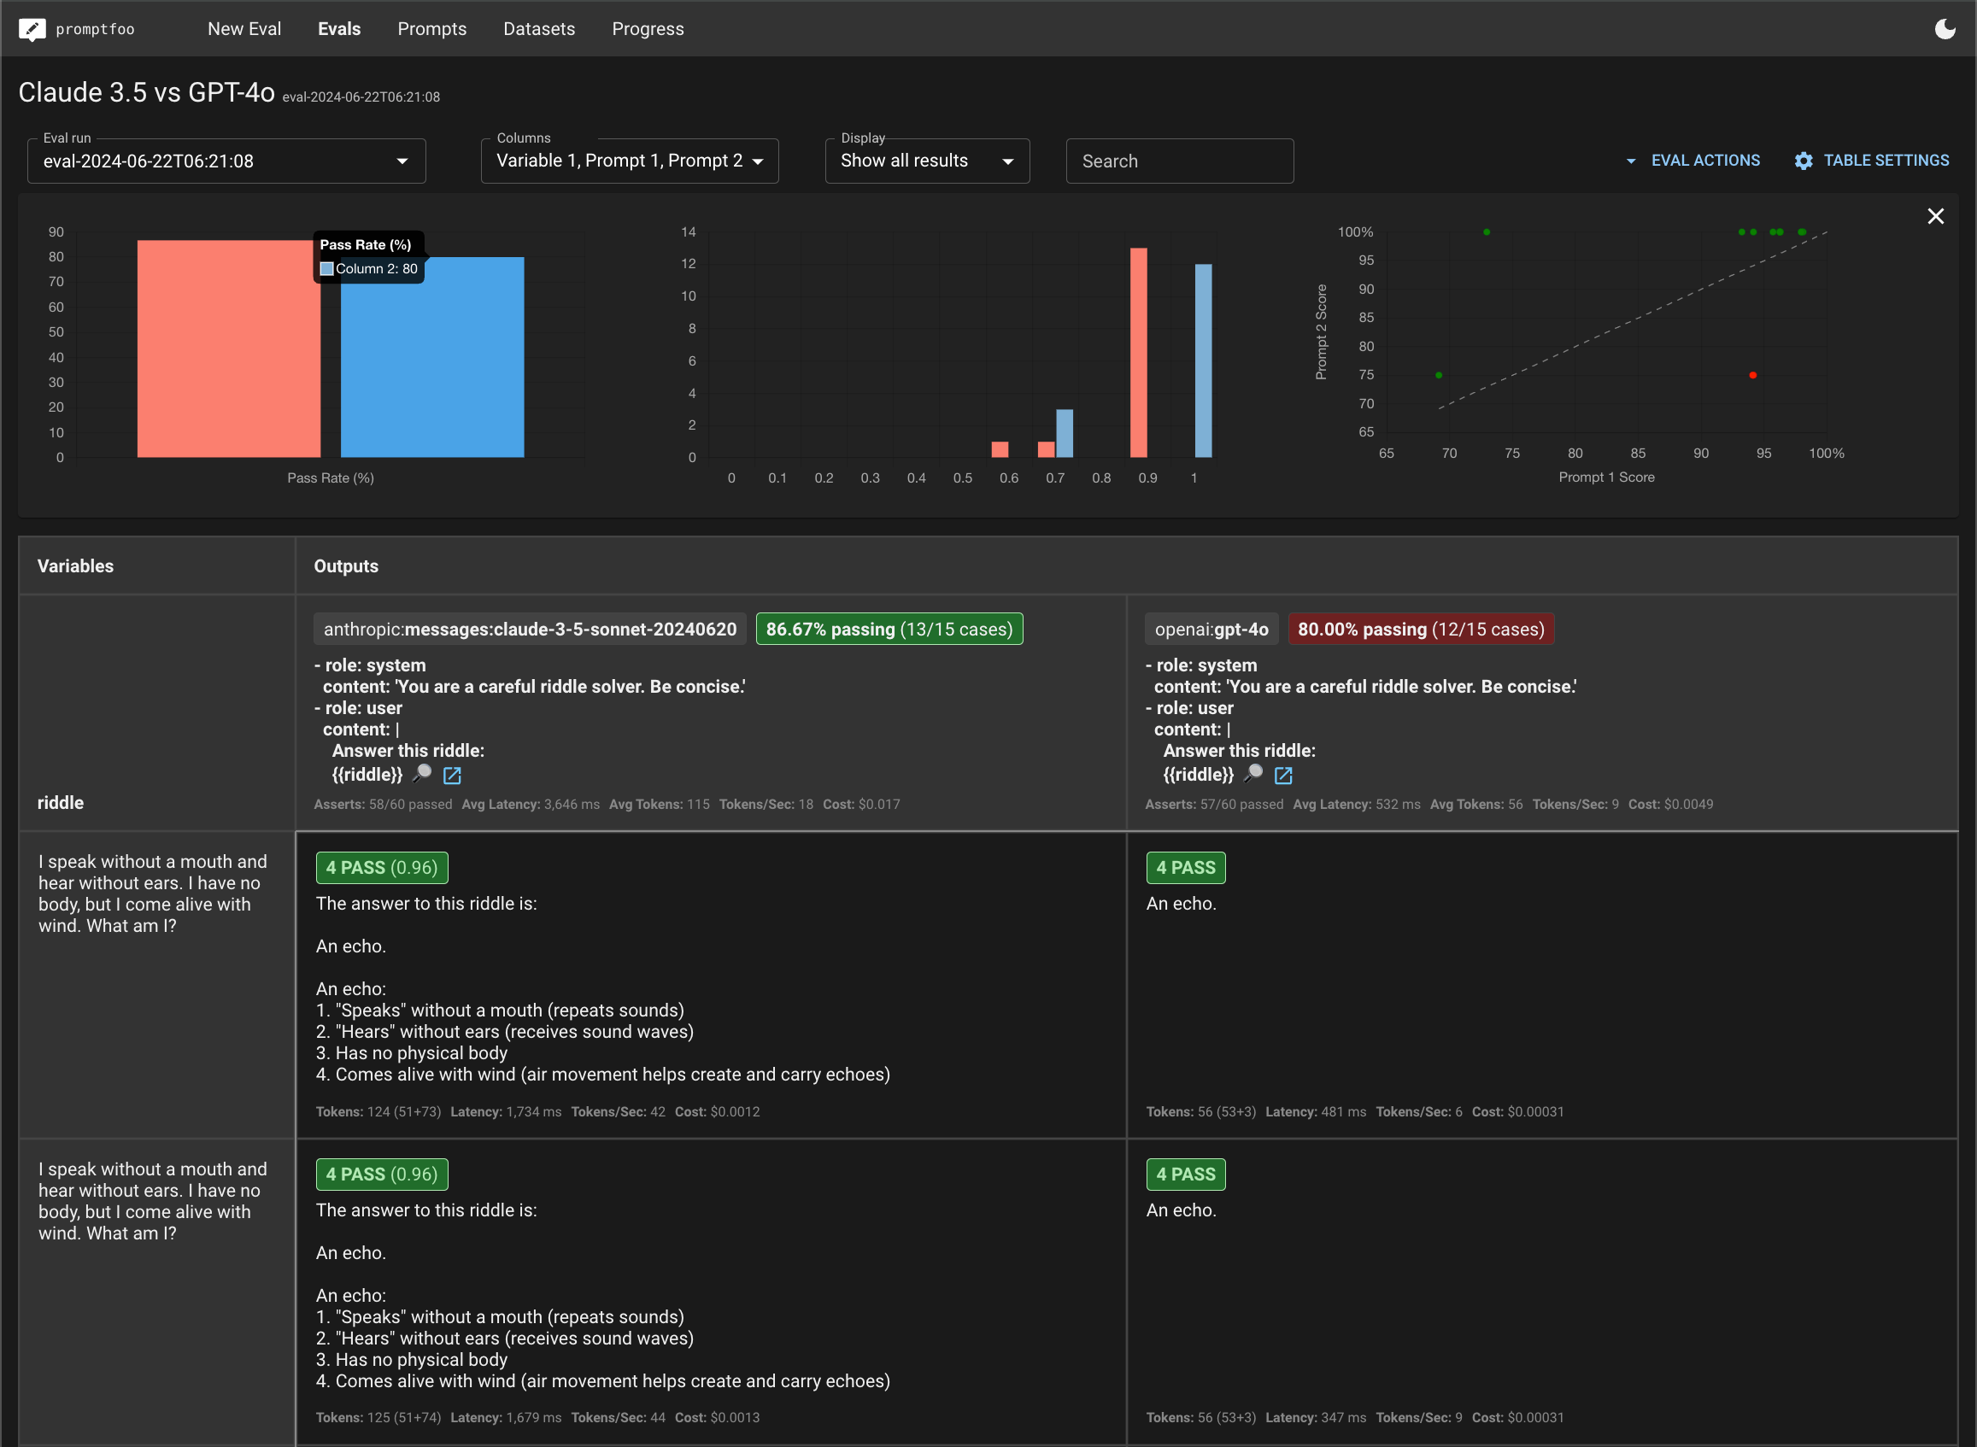Click the magnifier icon in the GPT-4o prompt

1254,772
